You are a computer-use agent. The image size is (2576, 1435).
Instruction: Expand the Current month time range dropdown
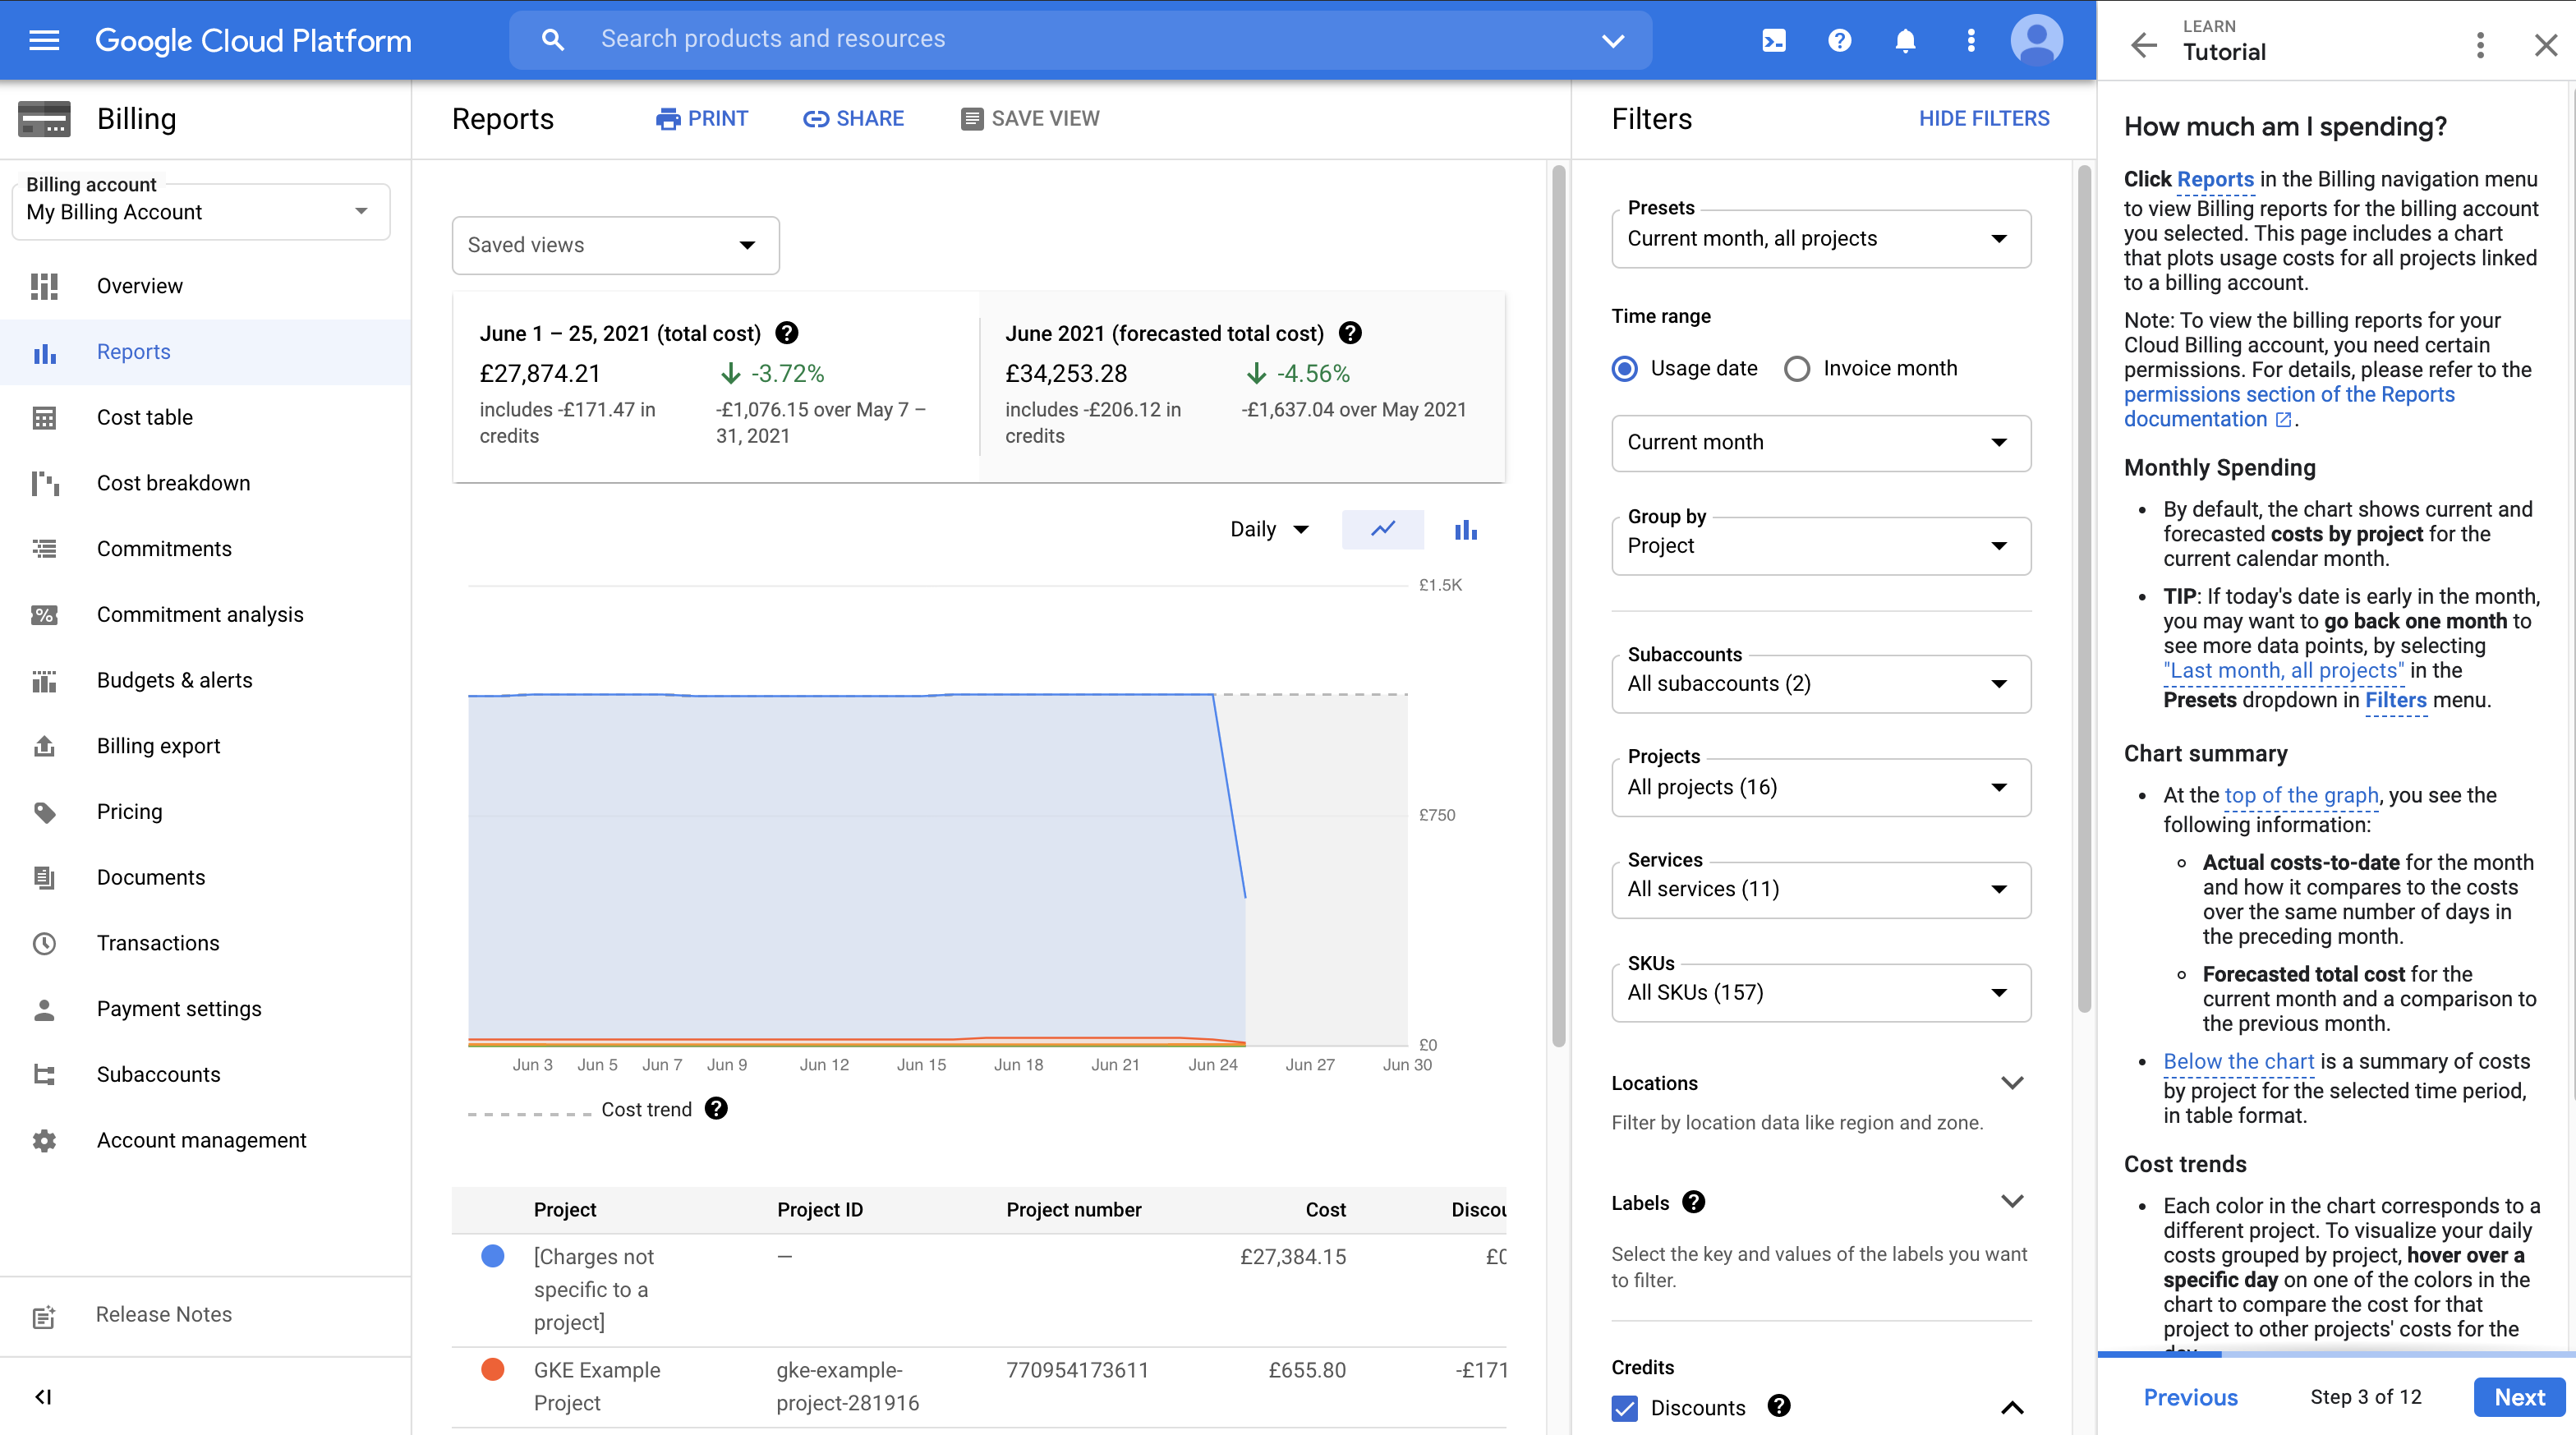1818,440
